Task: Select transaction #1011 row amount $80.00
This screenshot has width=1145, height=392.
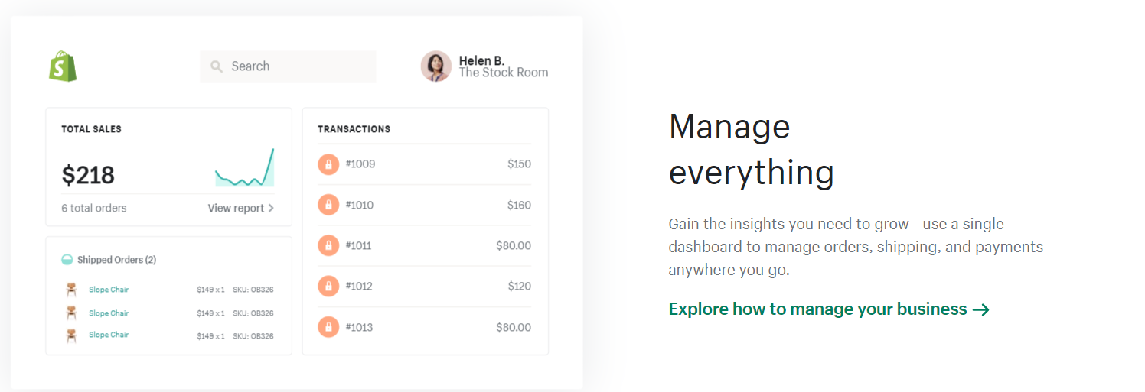Action: (x=513, y=245)
